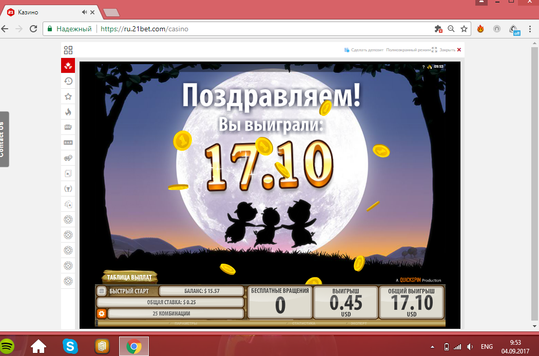Screen dimensions: 539x356
Task: Select the Казино browser tab
Action: click(x=48, y=12)
